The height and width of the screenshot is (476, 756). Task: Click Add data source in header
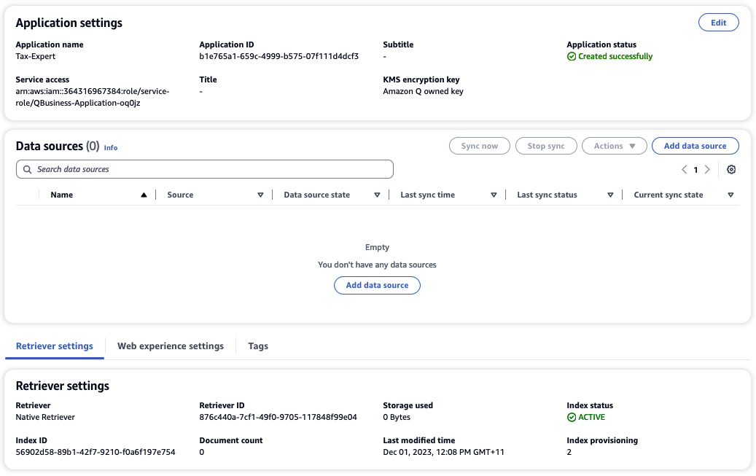(695, 146)
